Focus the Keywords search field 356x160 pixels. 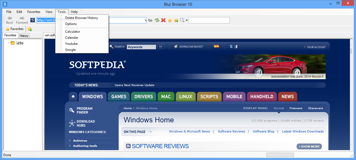coord(141,47)
